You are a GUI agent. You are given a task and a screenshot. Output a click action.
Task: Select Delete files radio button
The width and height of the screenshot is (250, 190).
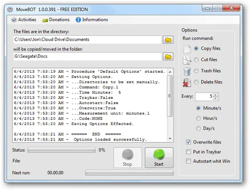pyautogui.click(x=196, y=82)
